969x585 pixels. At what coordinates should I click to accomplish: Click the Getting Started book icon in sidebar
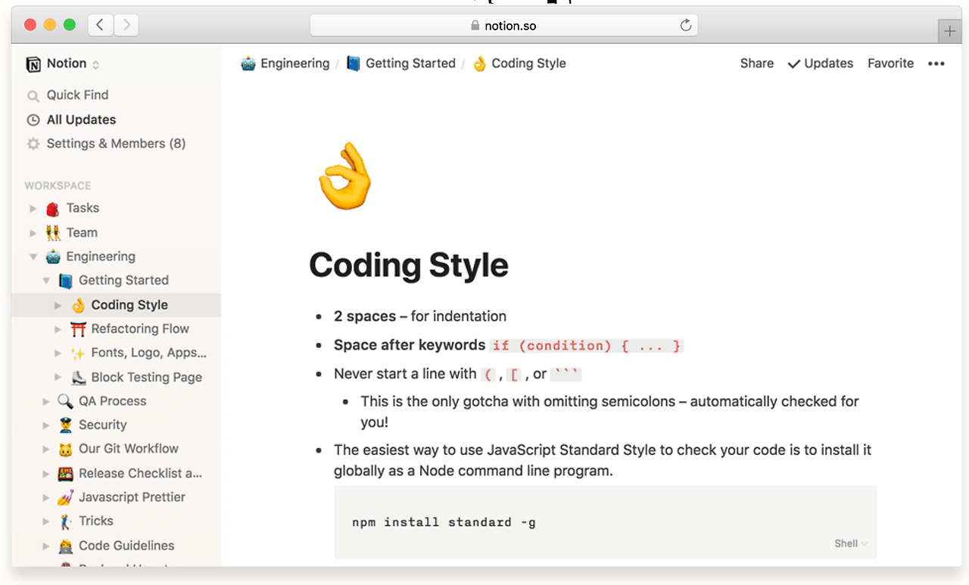(66, 281)
